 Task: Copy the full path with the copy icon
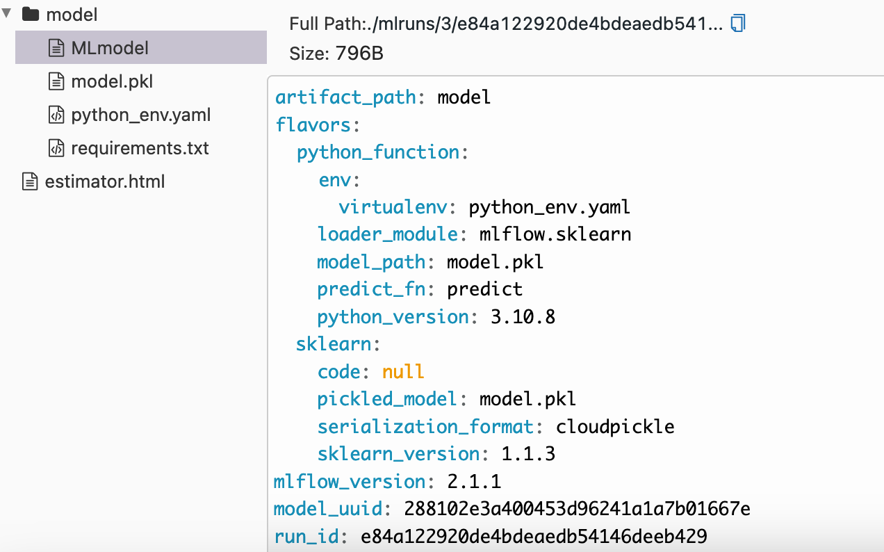pos(738,24)
